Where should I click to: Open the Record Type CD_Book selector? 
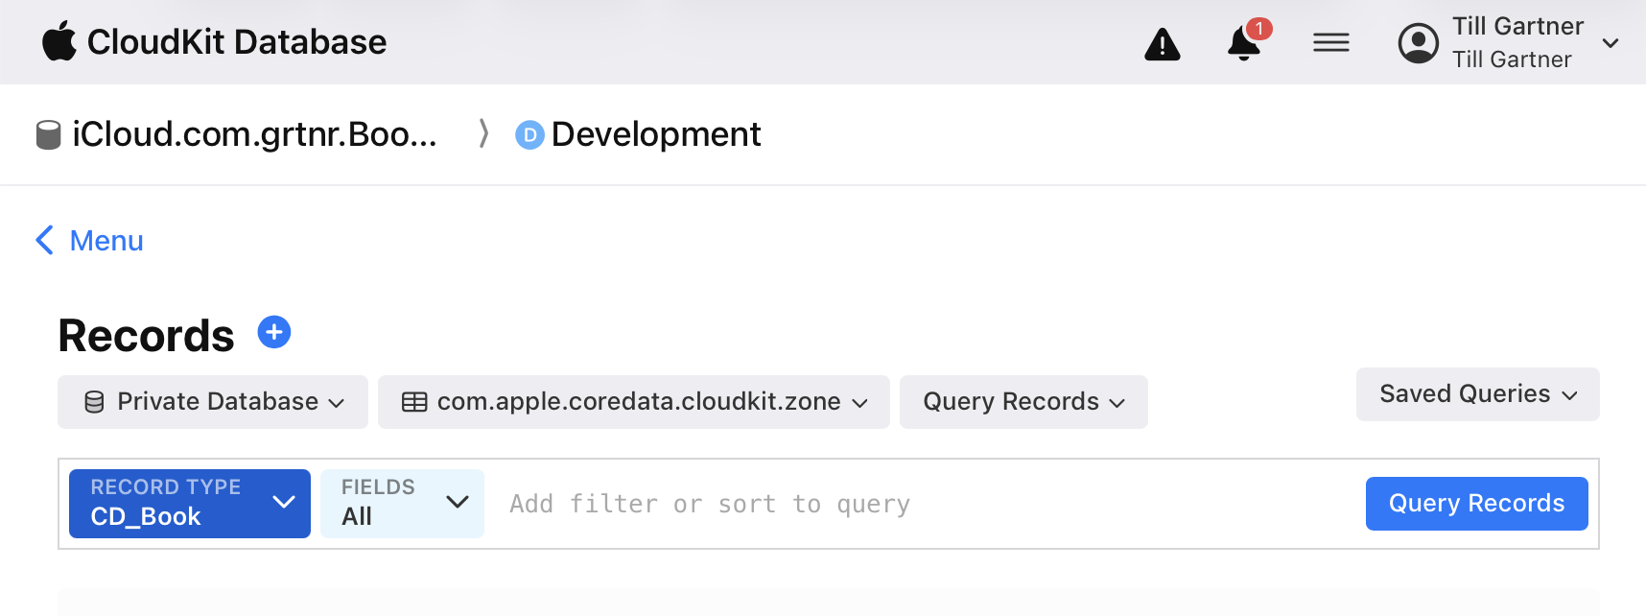click(190, 504)
